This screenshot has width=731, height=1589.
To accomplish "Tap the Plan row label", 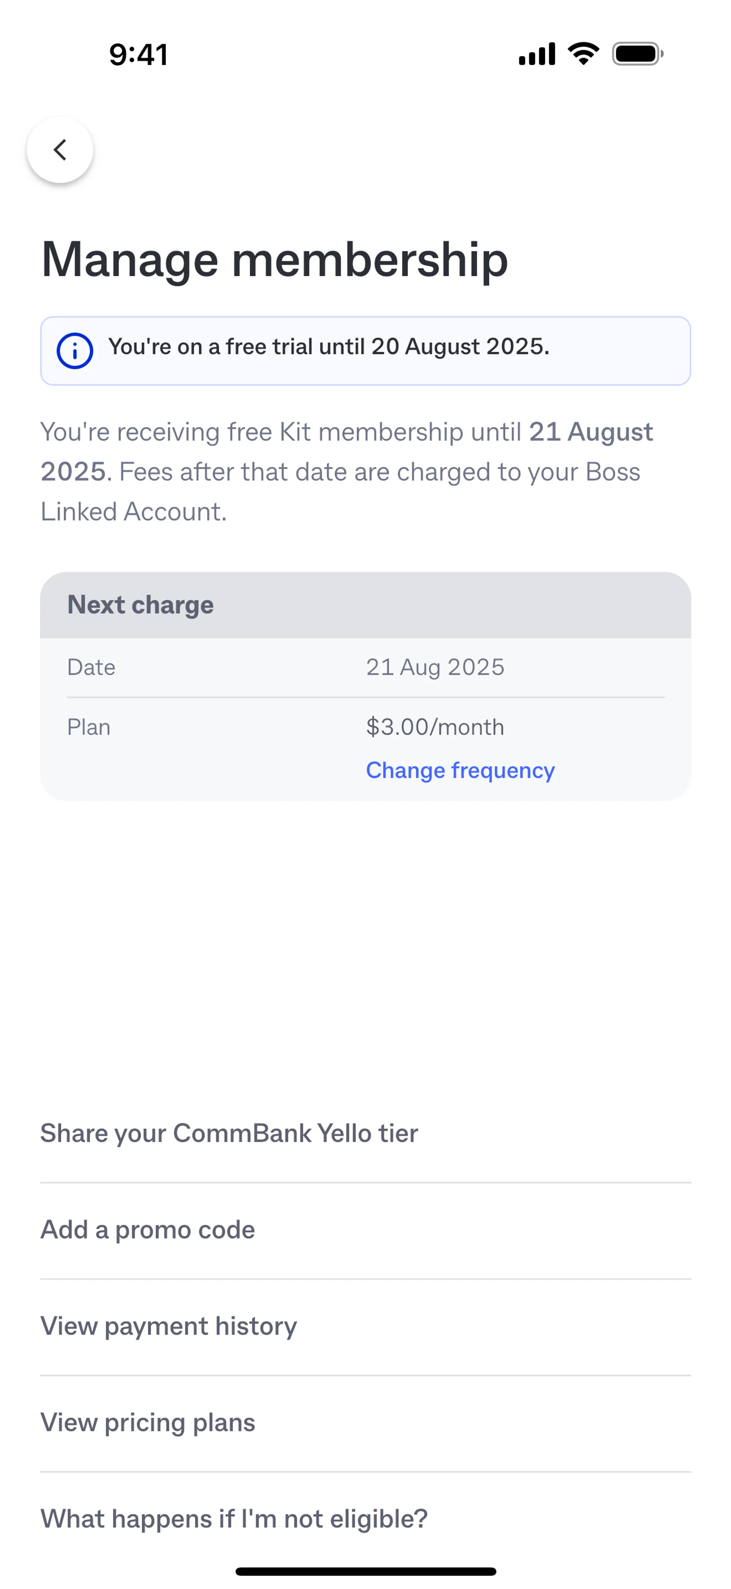I will [x=89, y=727].
